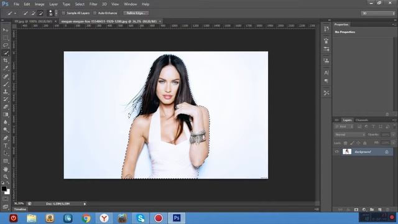Click the background color swatch
The image size is (398, 224).
click(x=7, y=192)
